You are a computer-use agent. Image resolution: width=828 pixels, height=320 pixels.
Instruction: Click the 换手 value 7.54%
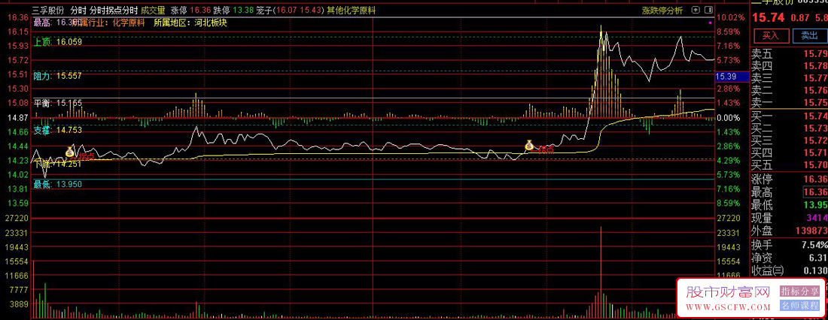pyautogui.click(x=813, y=245)
